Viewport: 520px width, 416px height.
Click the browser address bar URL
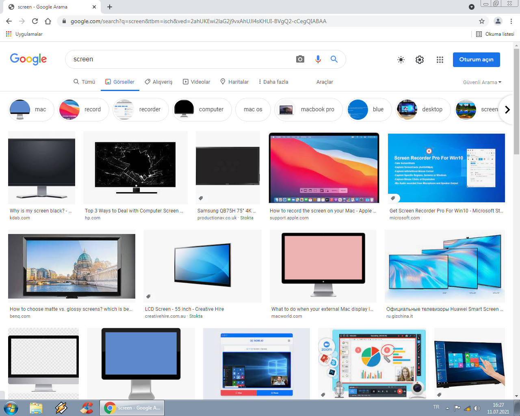point(199,21)
